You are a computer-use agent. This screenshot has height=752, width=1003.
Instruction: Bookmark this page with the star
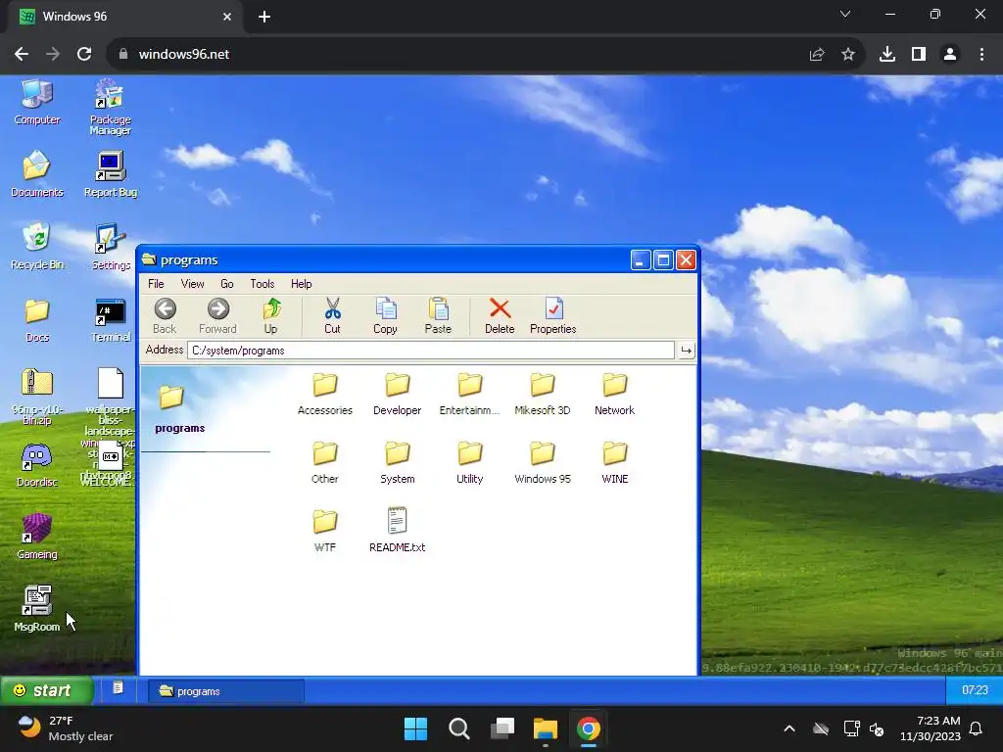coord(848,55)
